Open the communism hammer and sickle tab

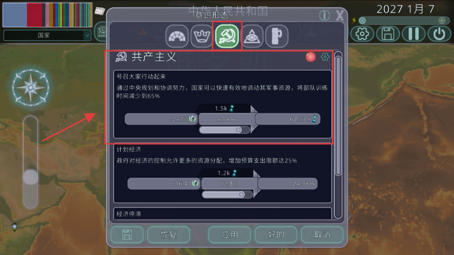[x=227, y=36]
